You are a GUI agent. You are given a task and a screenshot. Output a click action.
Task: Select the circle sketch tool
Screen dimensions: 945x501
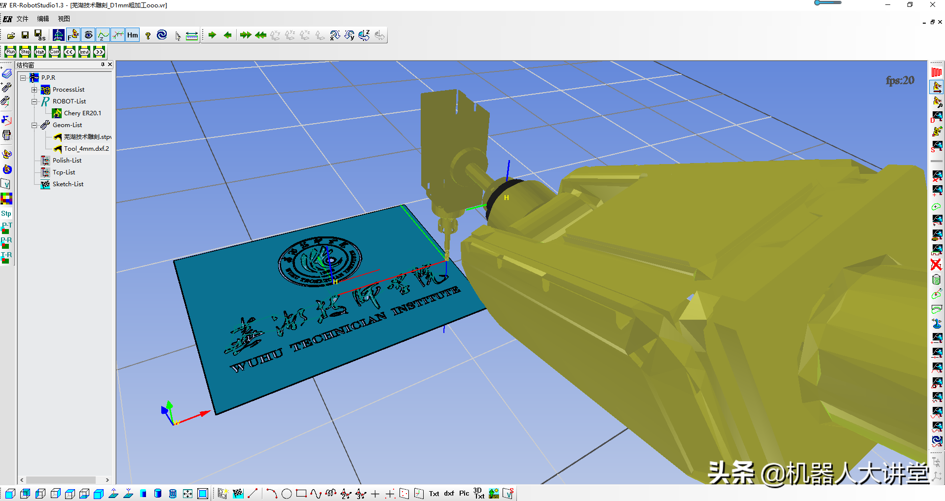coord(287,494)
